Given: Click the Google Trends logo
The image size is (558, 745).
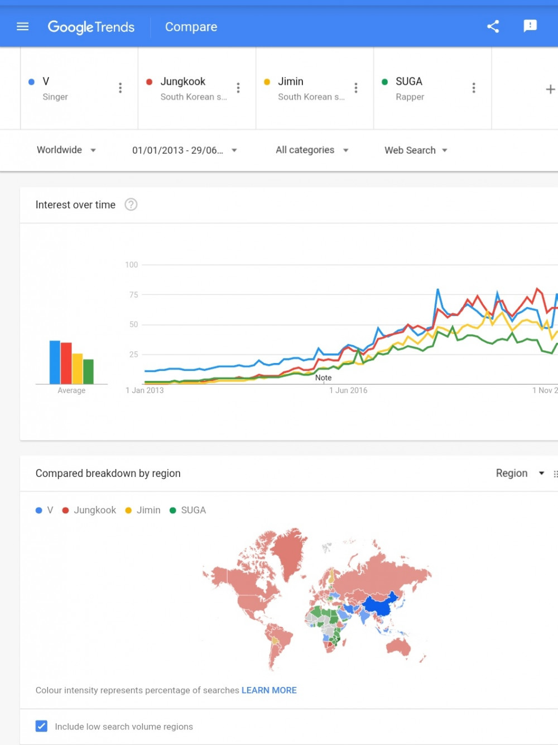Looking at the screenshot, I should pos(91,27).
